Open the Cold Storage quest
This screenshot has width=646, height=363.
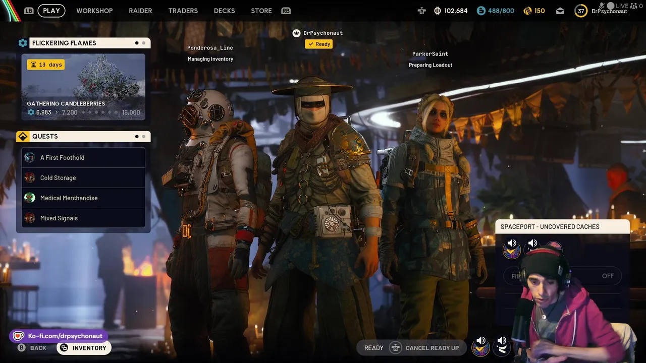click(x=83, y=177)
